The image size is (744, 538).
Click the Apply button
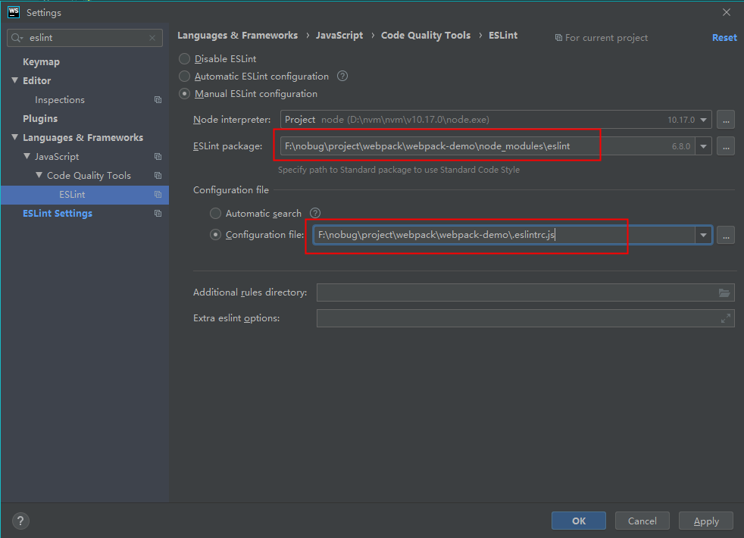coord(706,521)
